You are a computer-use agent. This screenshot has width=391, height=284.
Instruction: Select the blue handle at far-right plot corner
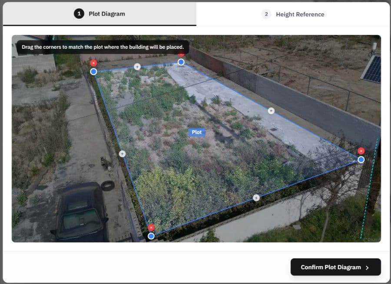(x=361, y=160)
